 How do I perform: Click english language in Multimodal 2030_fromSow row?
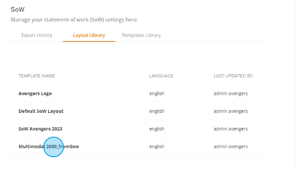[x=157, y=146]
